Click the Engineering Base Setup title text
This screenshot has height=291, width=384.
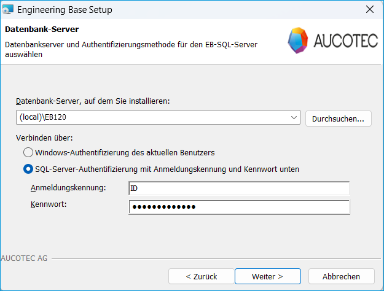click(x=65, y=10)
